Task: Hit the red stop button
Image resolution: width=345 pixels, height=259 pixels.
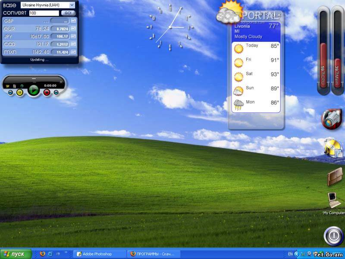Action: [x=47, y=92]
